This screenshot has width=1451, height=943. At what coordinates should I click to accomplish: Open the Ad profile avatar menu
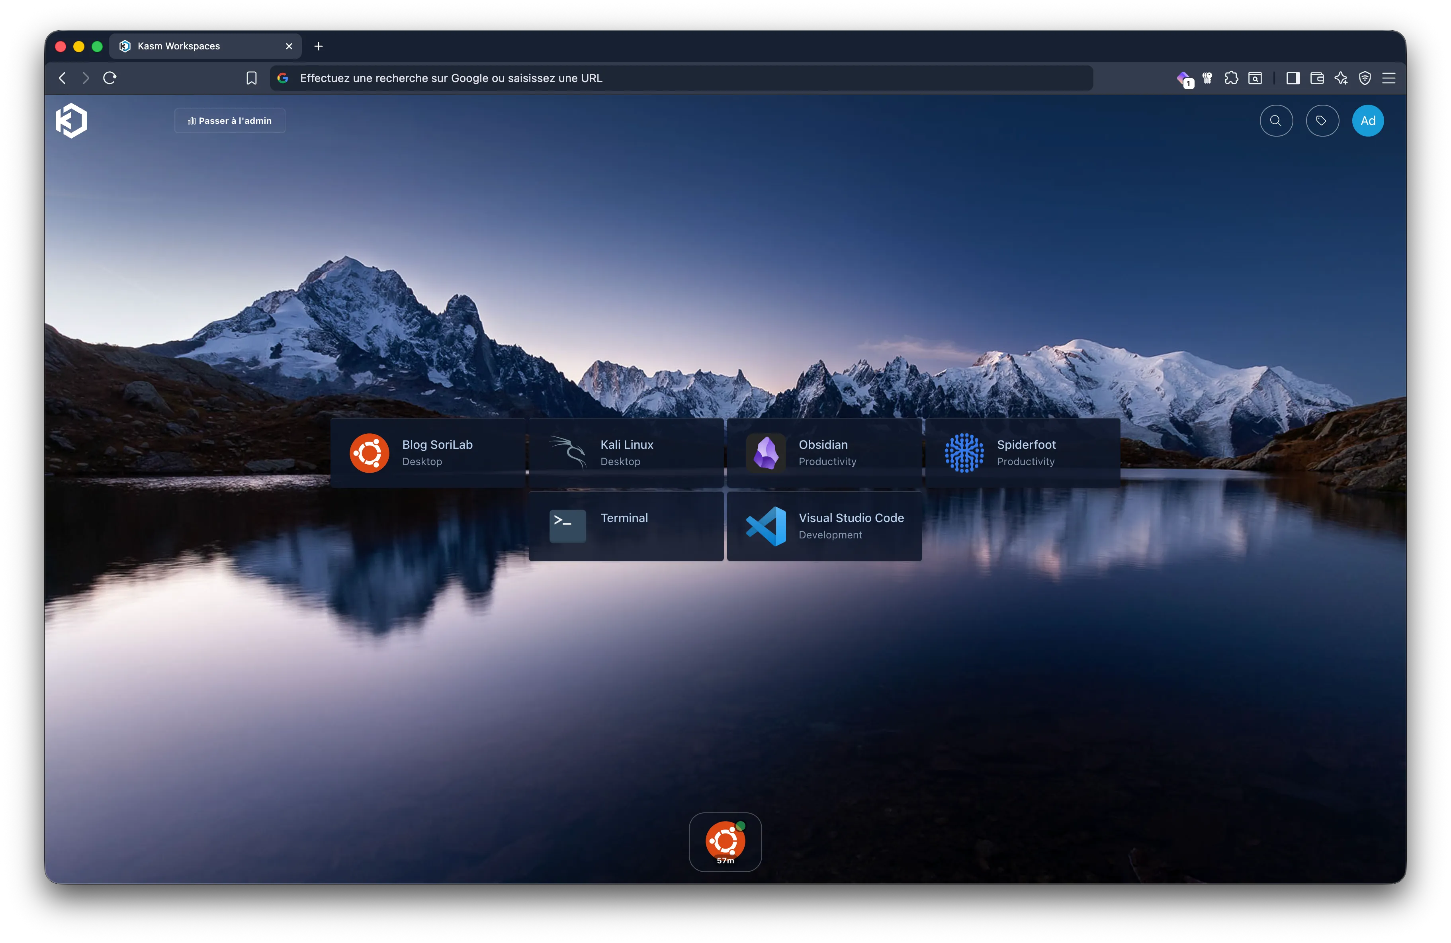tap(1367, 120)
